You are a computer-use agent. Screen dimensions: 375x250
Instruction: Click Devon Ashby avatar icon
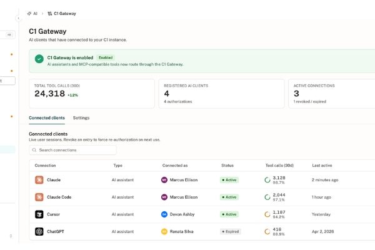tap(164, 214)
